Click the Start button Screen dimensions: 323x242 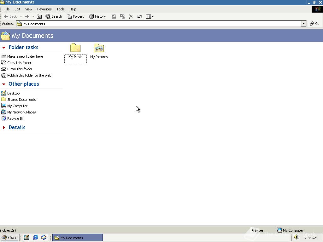point(9,238)
